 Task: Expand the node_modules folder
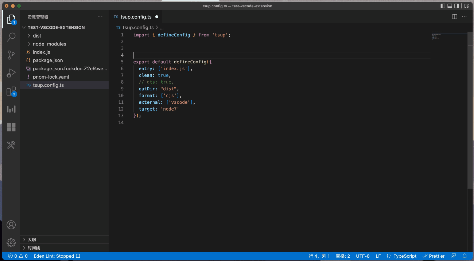pos(64,44)
